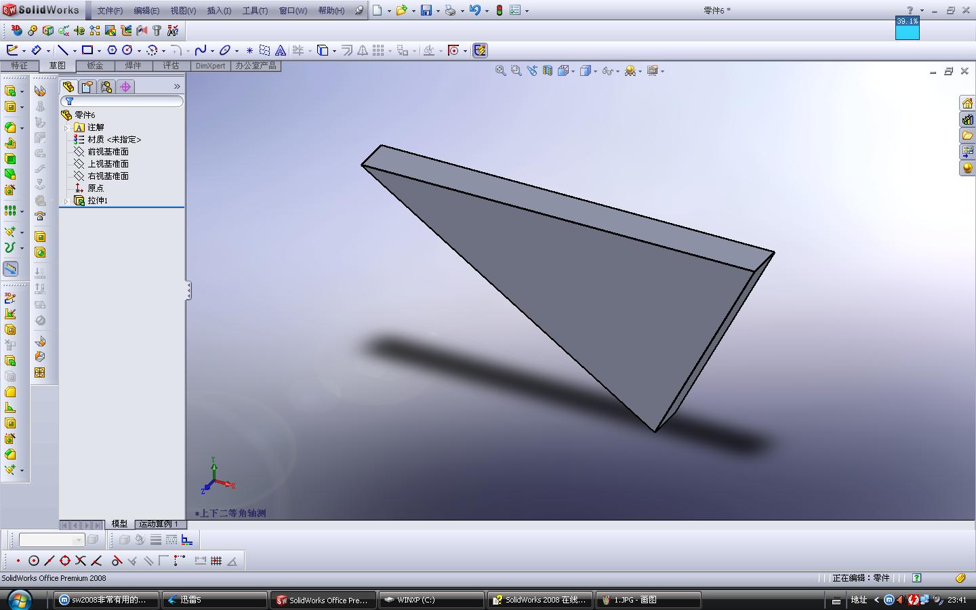976x610 pixels.
Task: Click the Previous View icon
Action: coord(531,70)
